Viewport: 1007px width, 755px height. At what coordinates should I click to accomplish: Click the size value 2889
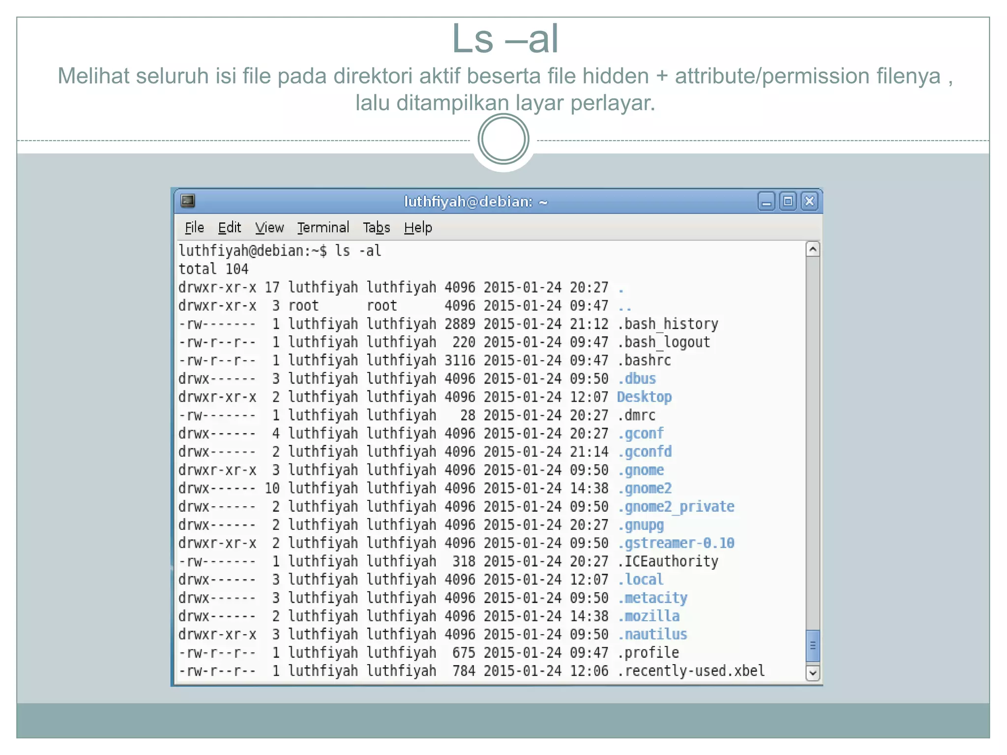[460, 324]
